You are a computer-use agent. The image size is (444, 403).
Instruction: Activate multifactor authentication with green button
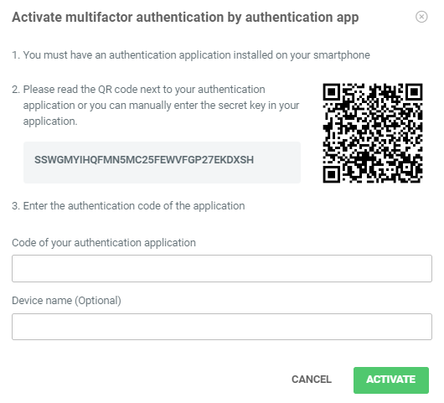390,380
